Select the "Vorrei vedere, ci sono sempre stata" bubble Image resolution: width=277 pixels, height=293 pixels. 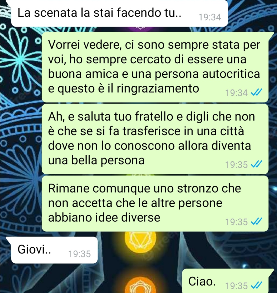pyautogui.click(x=155, y=67)
